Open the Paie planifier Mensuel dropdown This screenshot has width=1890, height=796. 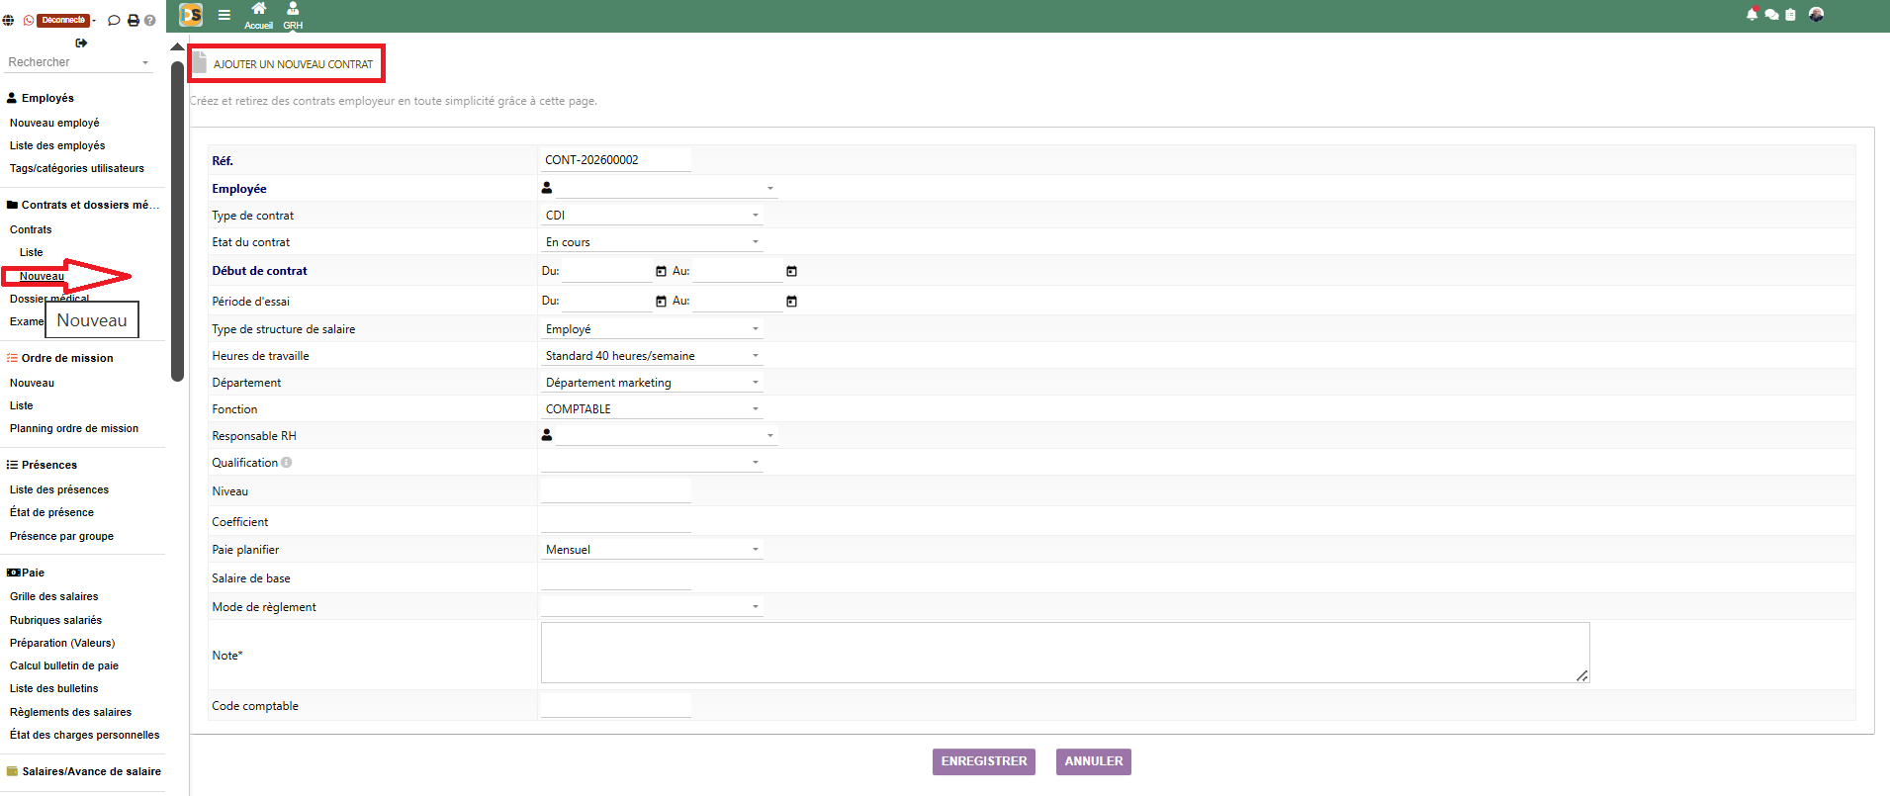tap(652, 549)
